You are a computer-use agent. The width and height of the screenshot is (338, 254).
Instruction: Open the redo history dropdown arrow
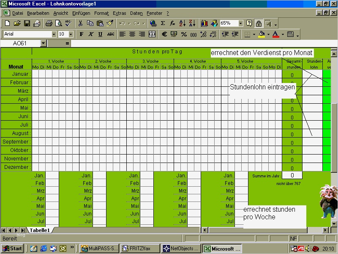point(144,23)
